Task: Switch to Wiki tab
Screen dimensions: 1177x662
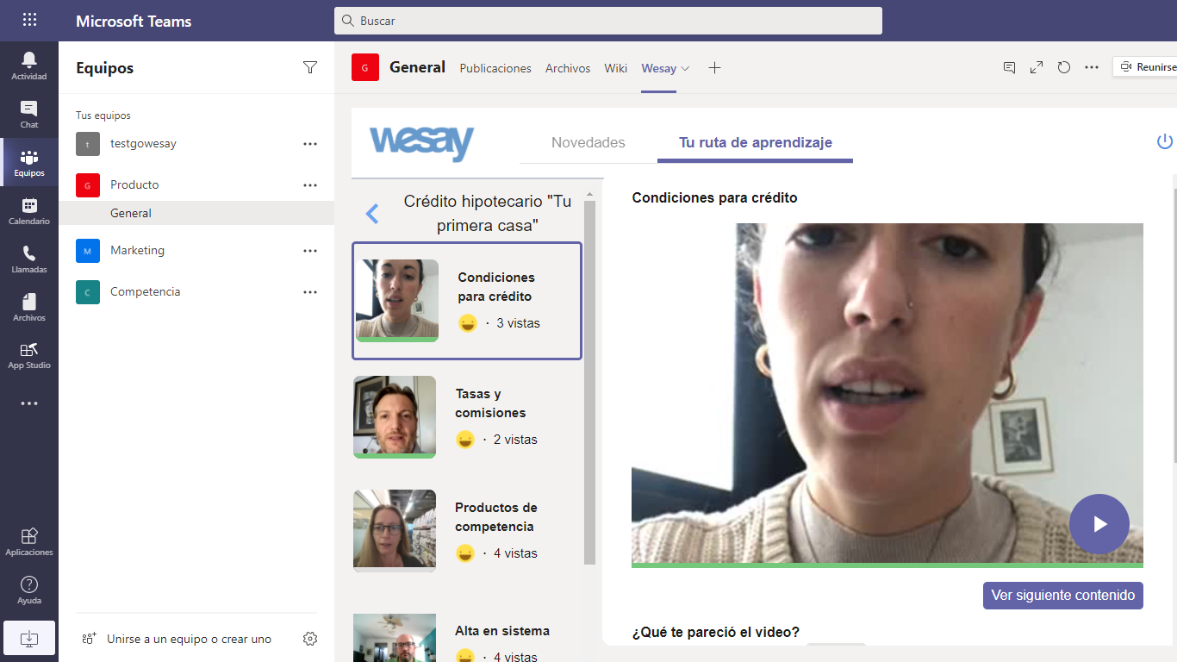Action: [616, 68]
